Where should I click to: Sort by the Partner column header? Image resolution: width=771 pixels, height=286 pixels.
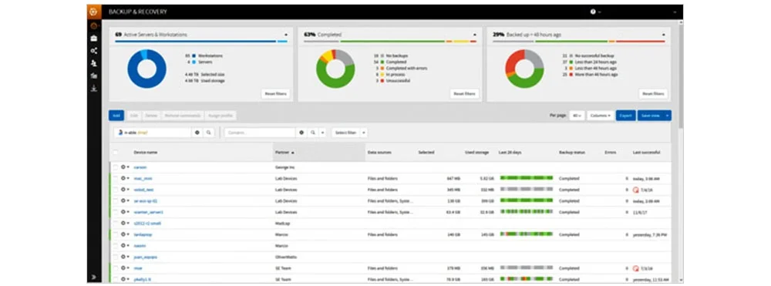tap(284, 153)
